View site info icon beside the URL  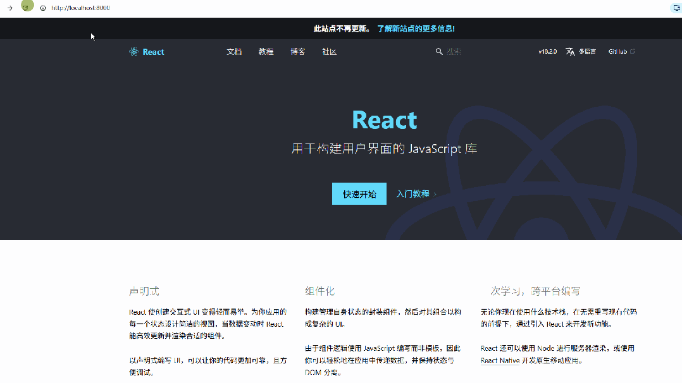42,8
